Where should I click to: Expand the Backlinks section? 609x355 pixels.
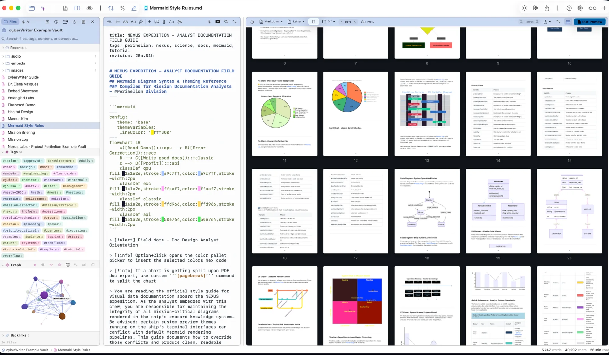coord(3,335)
